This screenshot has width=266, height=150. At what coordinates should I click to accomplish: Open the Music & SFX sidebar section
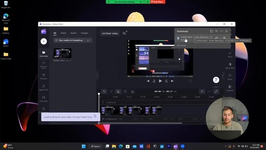pyautogui.click(x=44, y=87)
